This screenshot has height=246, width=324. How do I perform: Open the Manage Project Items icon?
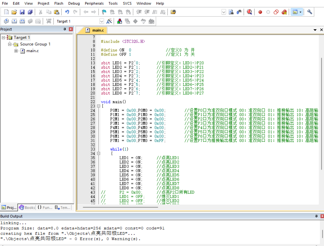pos(120,21)
